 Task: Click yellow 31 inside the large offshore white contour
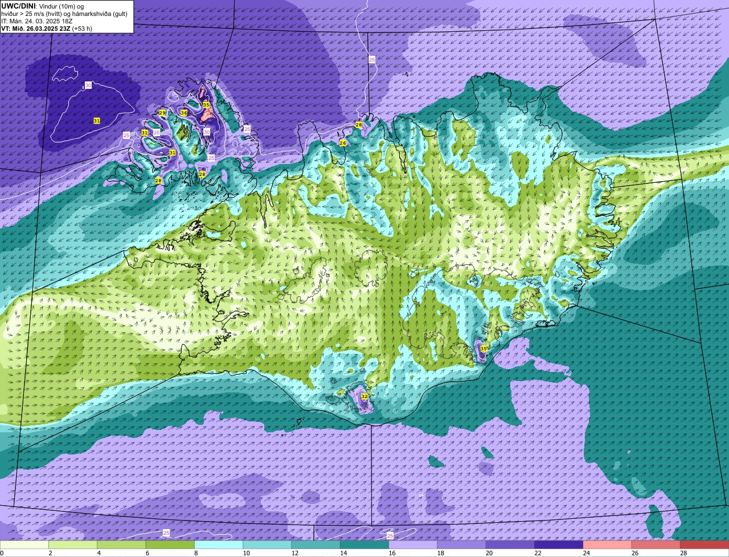coord(97,121)
